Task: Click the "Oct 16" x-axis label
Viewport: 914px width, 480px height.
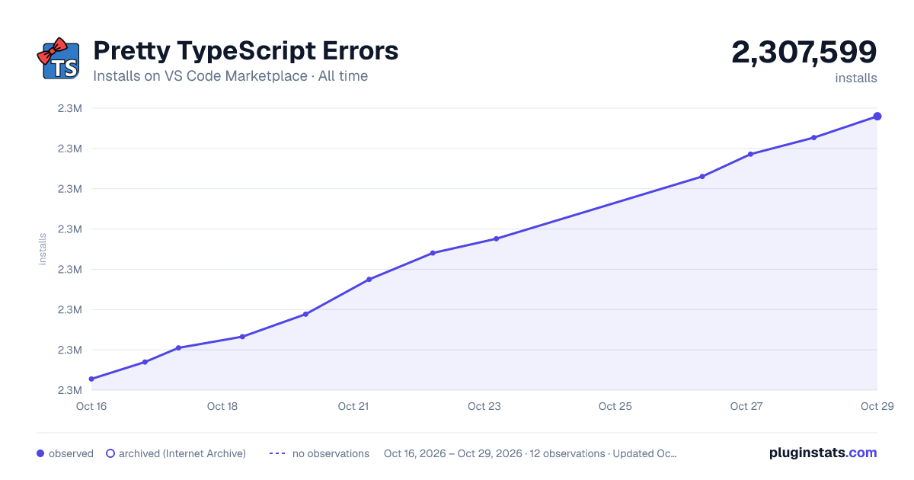Action: click(91, 406)
